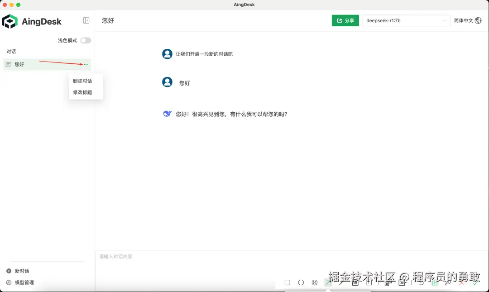
Task: Confirm the screenshot with the green checkmark
Action: pyautogui.click(x=475, y=282)
